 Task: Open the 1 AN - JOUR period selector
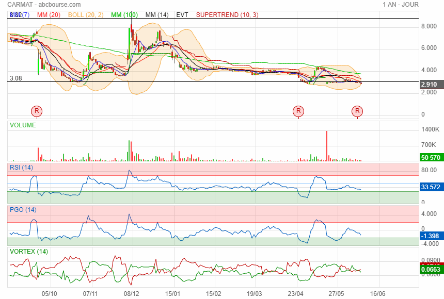pyautogui.click(x=401, y=5)
